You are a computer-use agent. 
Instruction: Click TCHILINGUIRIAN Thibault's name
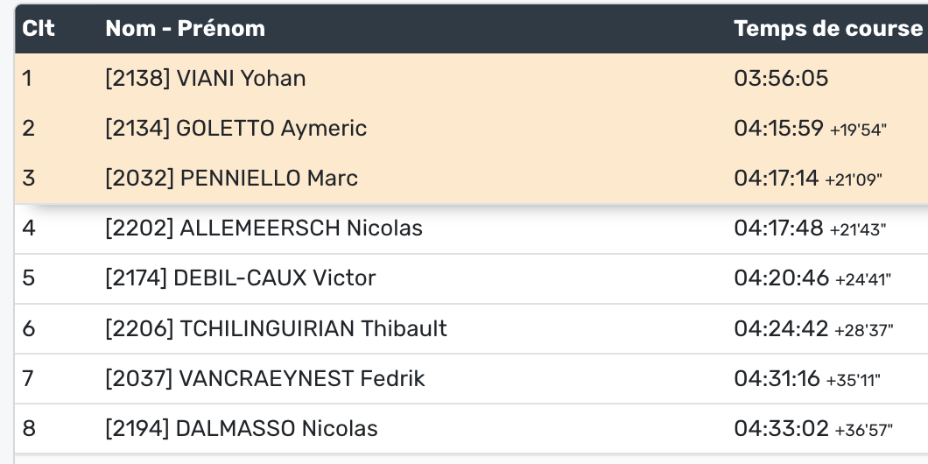coord(276,328)
